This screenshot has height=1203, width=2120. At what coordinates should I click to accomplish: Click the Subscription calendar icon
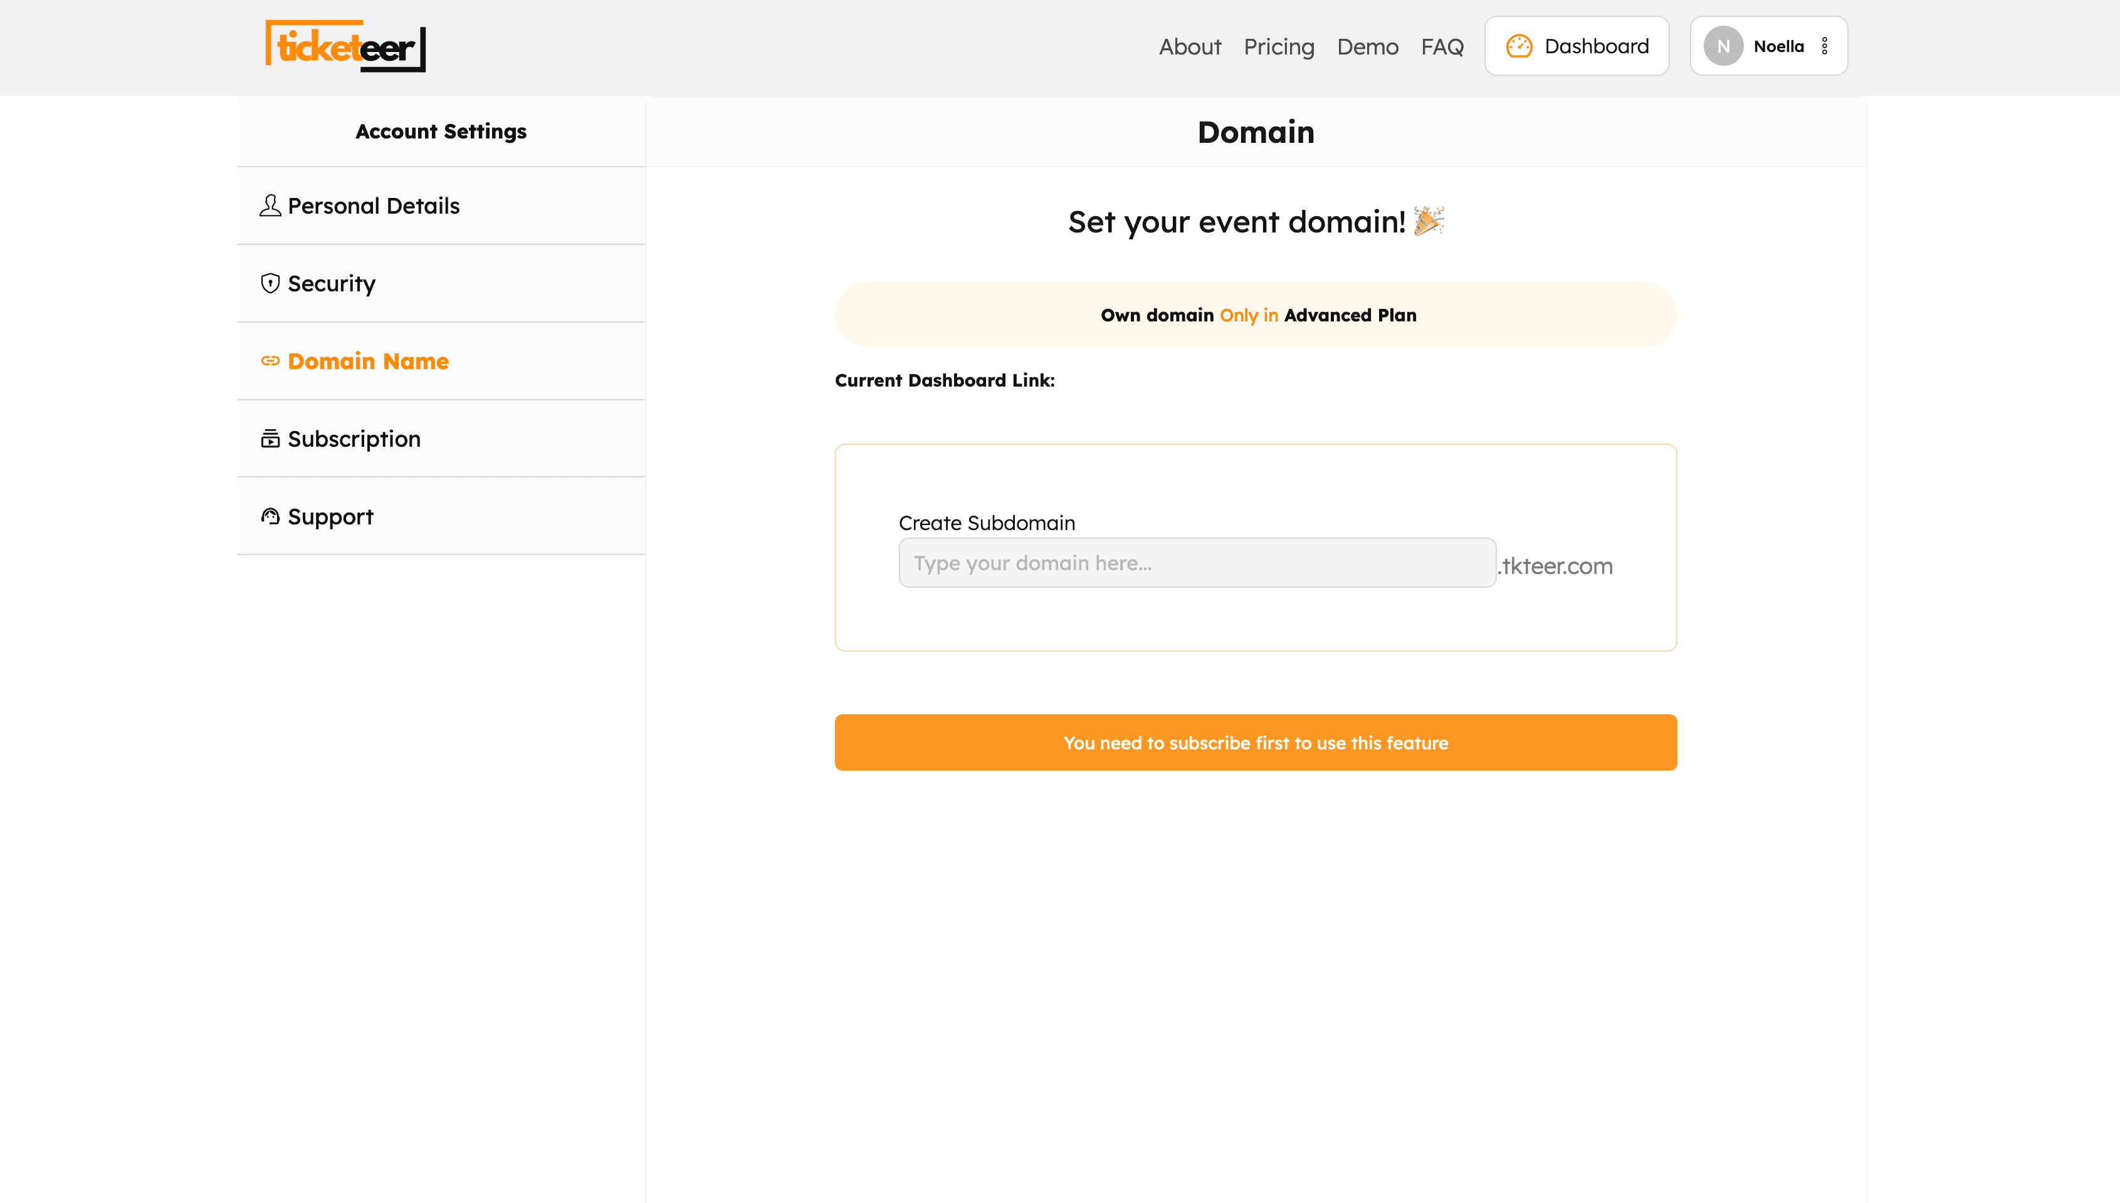270,438
